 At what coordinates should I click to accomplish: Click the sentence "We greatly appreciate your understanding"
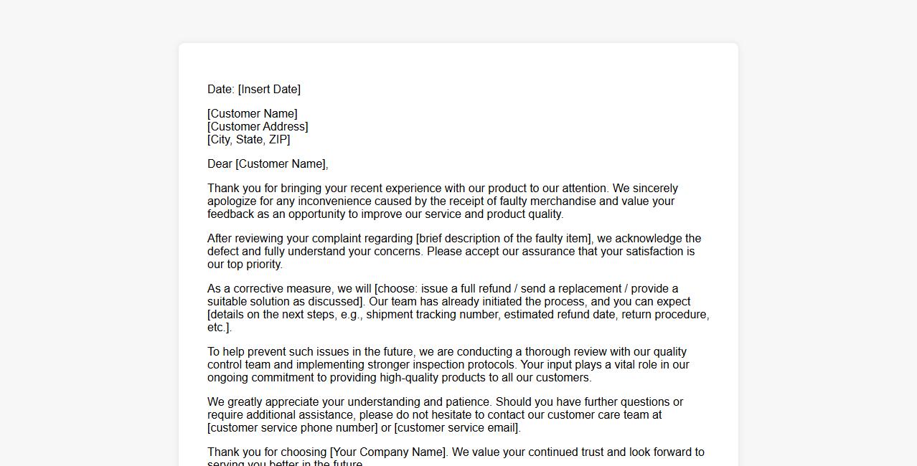(x=349, y=402)
